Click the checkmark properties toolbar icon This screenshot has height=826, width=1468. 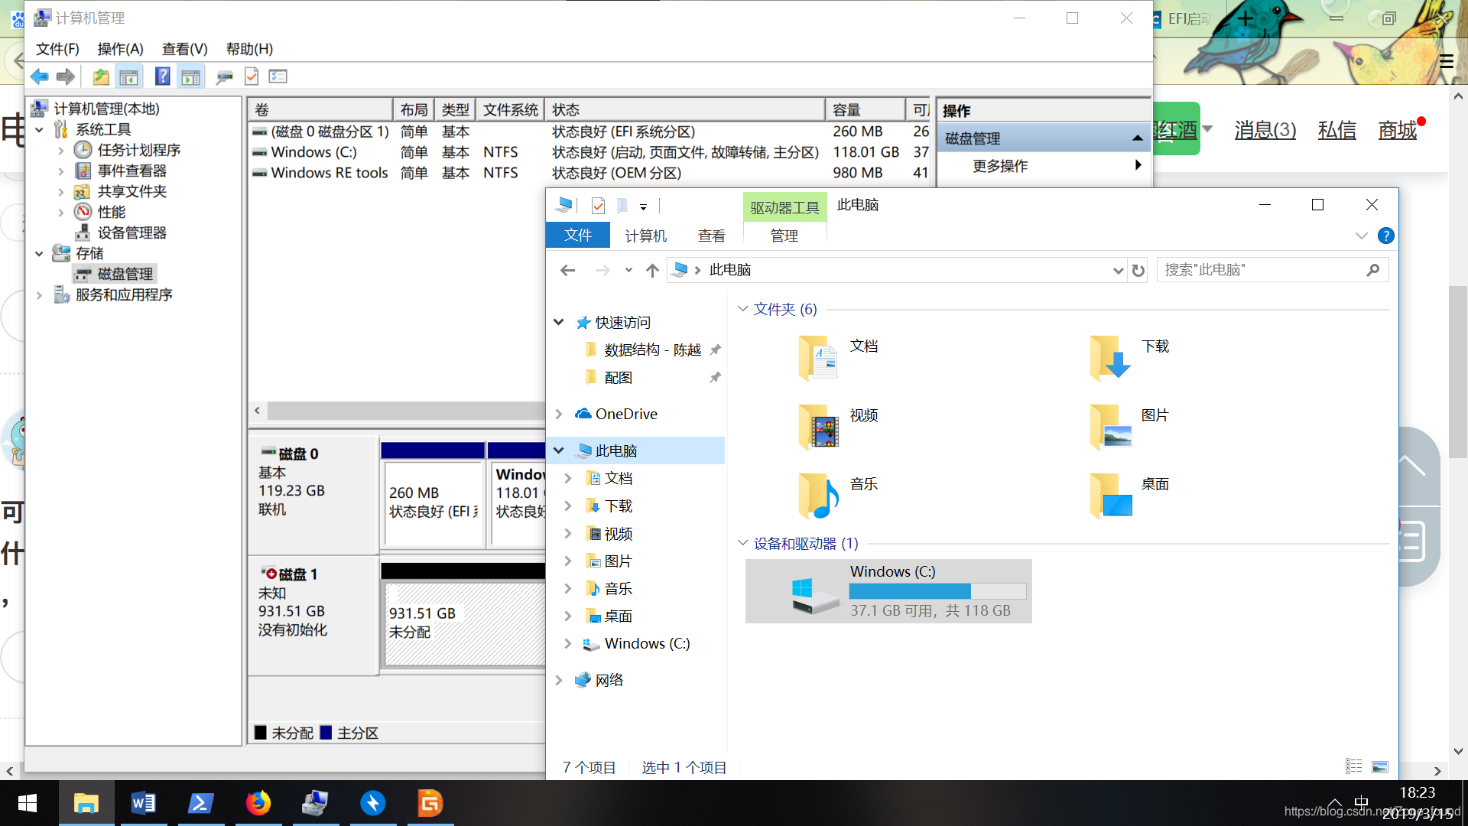(x=251, y=76)
